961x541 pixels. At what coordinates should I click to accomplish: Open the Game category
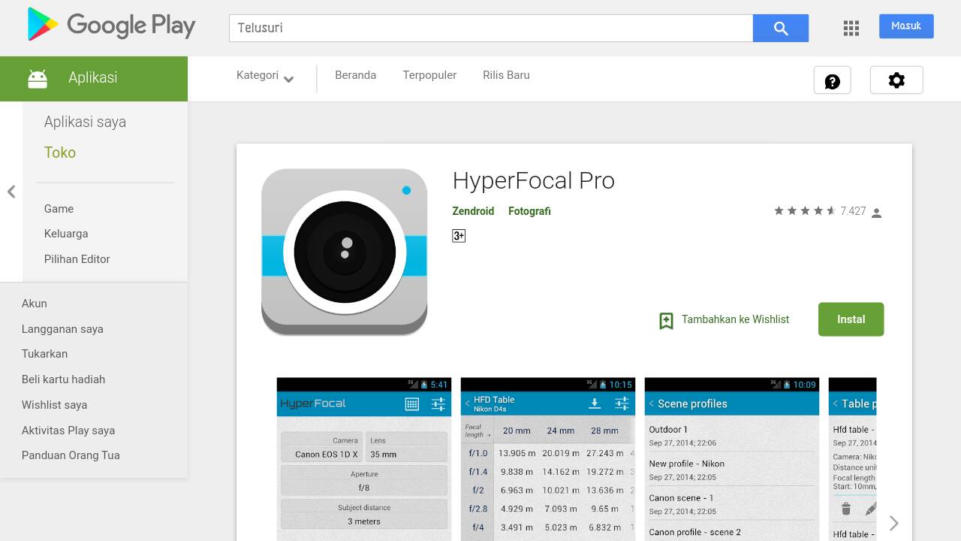pyautogui.click(x=59, y=209)
